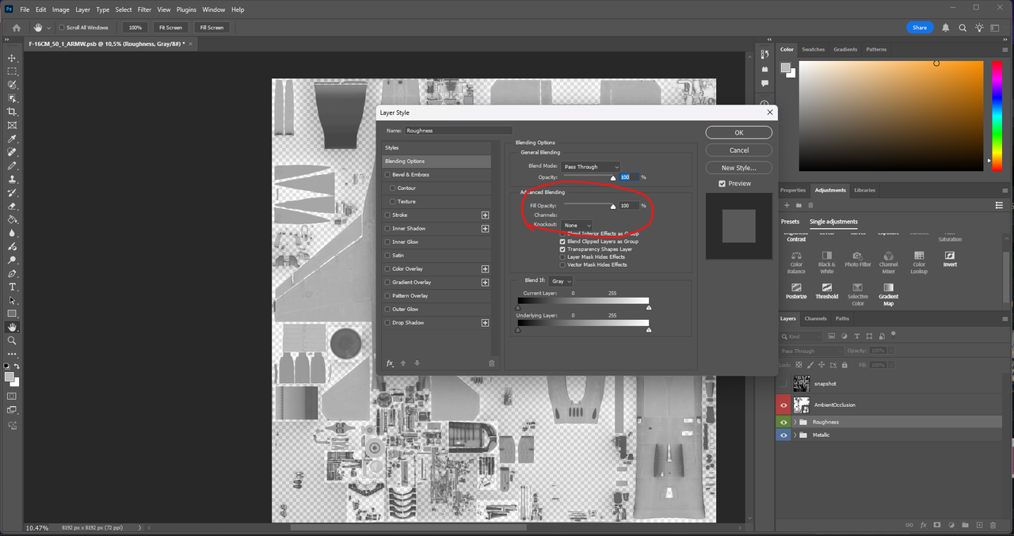Switch to the Swatches tab
Image resolution: width=1014 pixels, height=536 pixels.
pos(813,49)
